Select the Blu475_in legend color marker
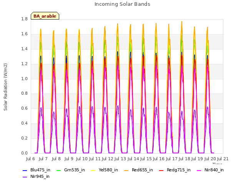The image size is (246, 184). click(25, 170)
